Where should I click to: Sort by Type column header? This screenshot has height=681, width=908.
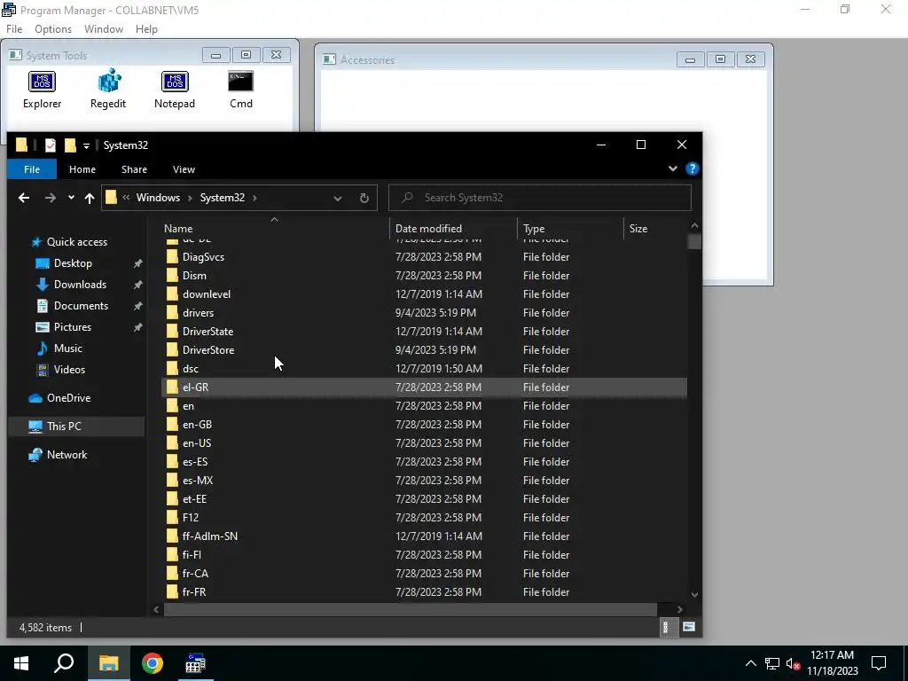[570, 229]
